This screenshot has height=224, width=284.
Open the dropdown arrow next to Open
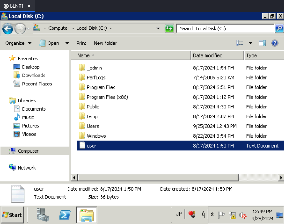click(67, 43)
